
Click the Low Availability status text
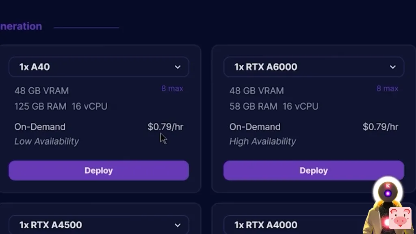[x=47, y=141]
